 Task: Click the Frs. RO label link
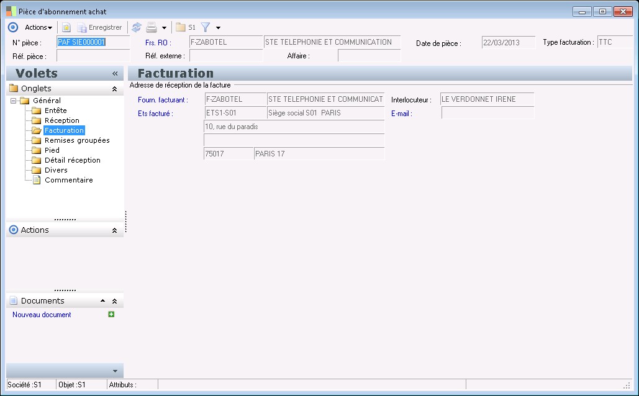point(158,42)
